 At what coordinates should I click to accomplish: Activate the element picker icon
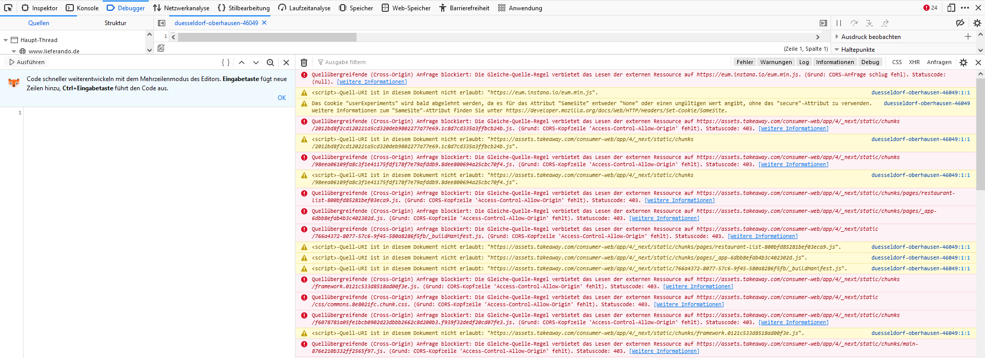coord(8,8)
